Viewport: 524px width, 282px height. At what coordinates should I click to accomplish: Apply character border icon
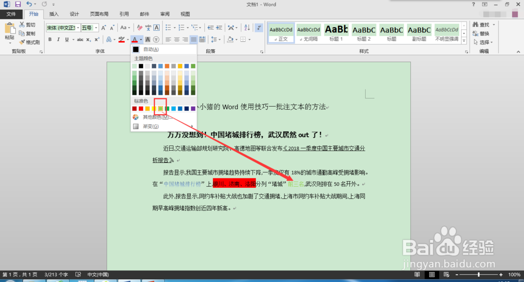pos(156,28)
